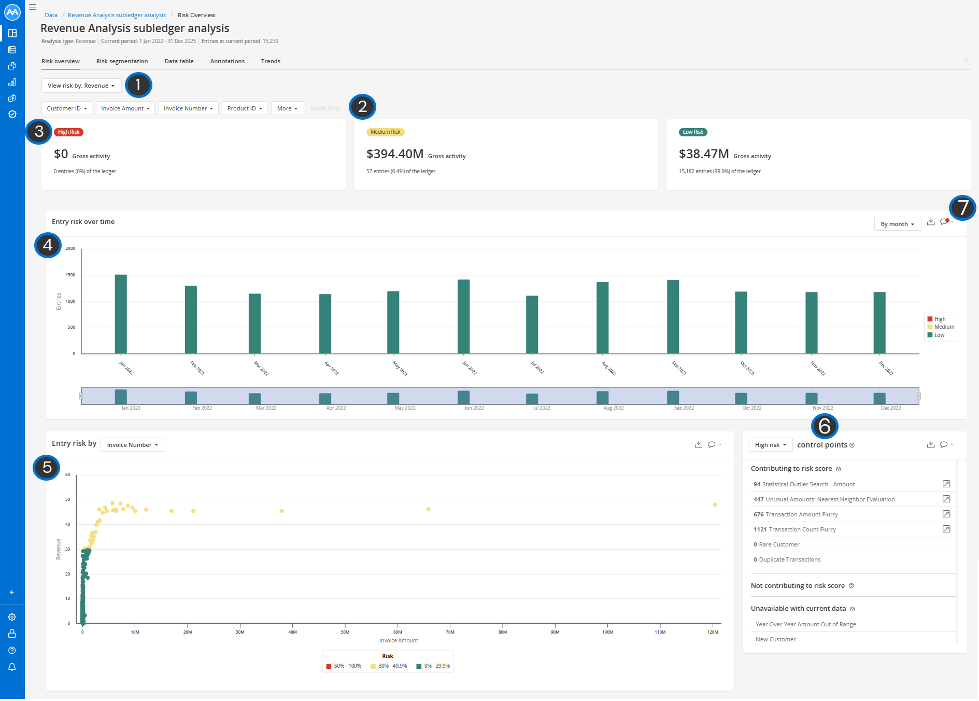The height and width of the screenshot is (701, 979).
Task: Open the Trends tab
Action: [271, 61]
